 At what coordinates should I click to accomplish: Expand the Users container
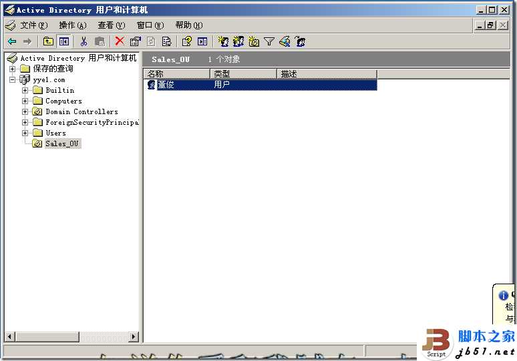tap(25, 133)
